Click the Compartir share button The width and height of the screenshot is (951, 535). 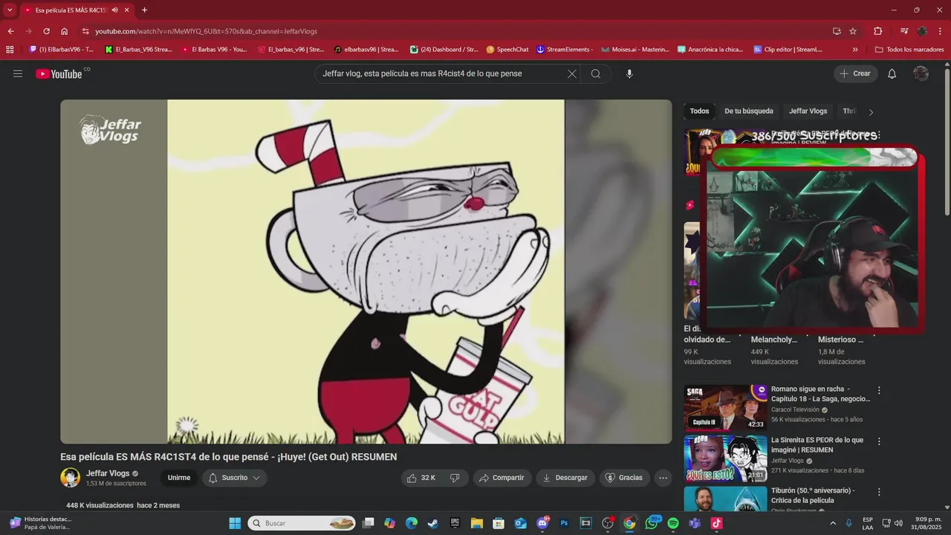click(x=502, y=478)
